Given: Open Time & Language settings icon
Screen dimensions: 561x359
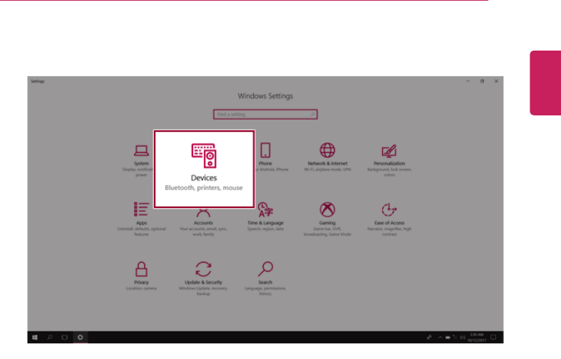Looking at the screenshot, I should 265,209.
